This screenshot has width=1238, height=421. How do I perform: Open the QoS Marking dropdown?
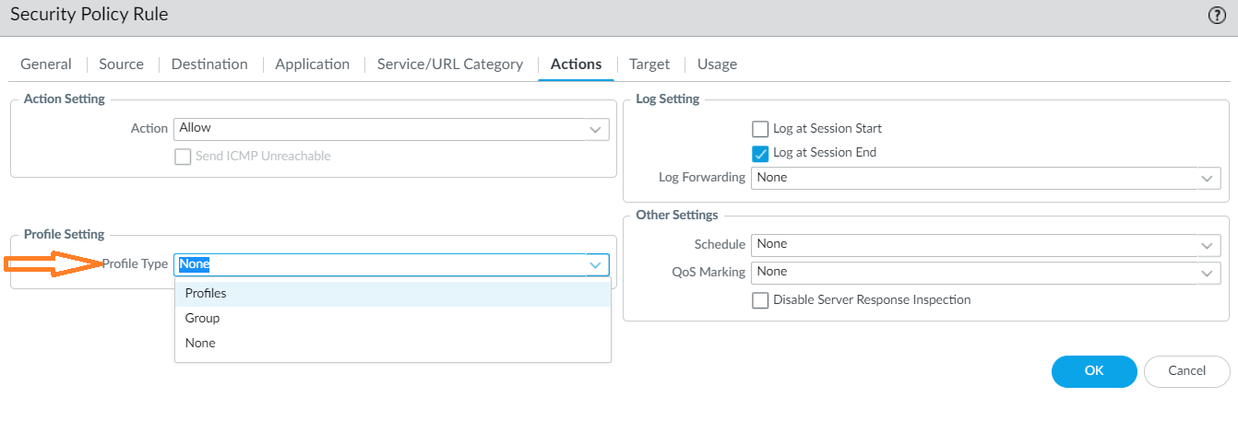tap(1207, 272)
